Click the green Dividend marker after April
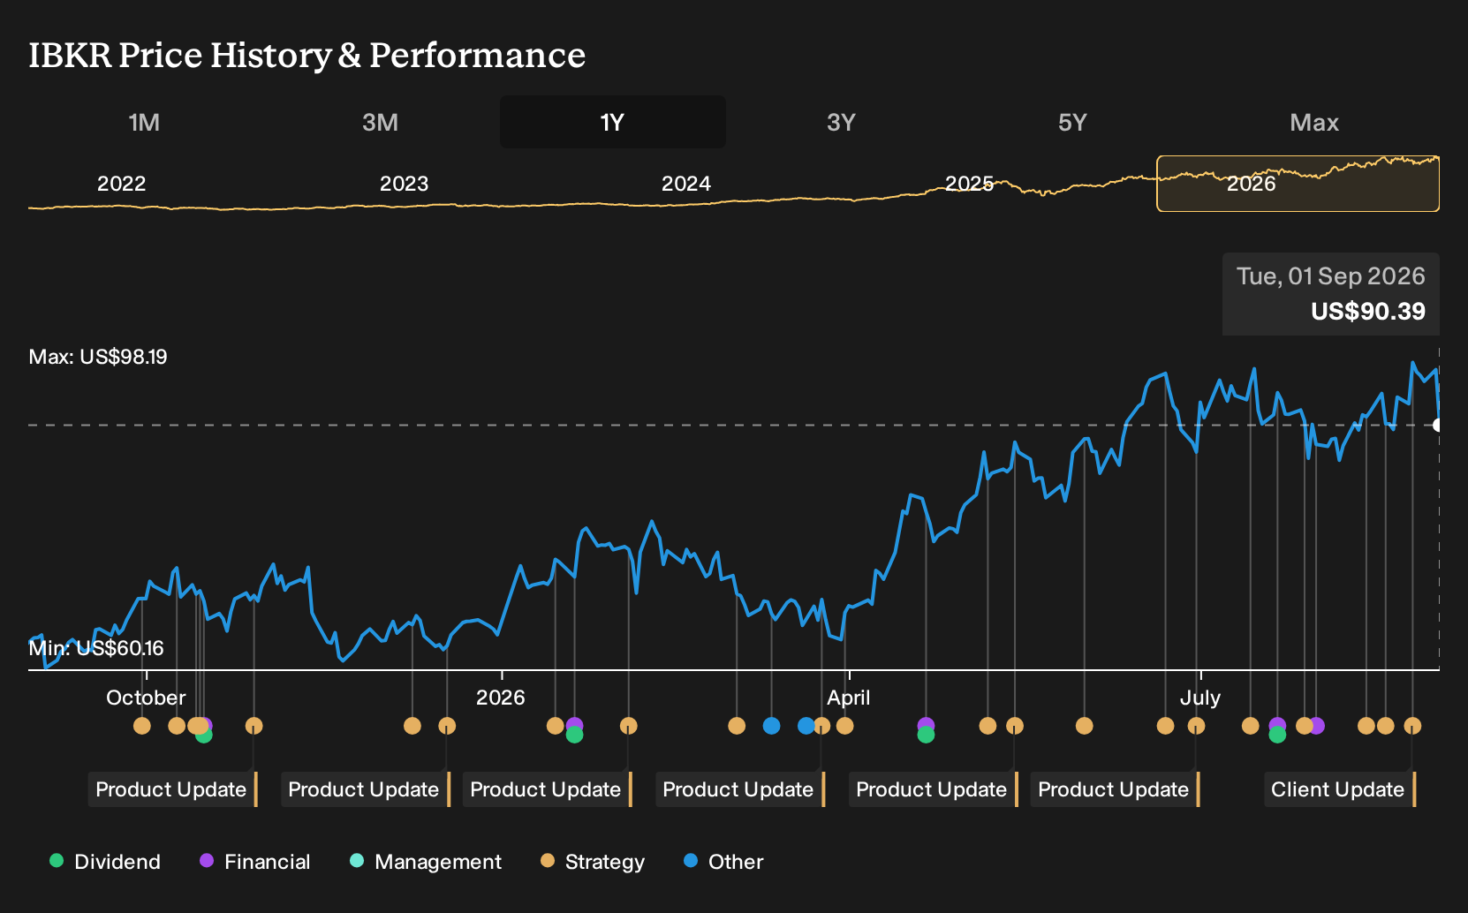The image size is (1468, 913). [x=926, y=735]
